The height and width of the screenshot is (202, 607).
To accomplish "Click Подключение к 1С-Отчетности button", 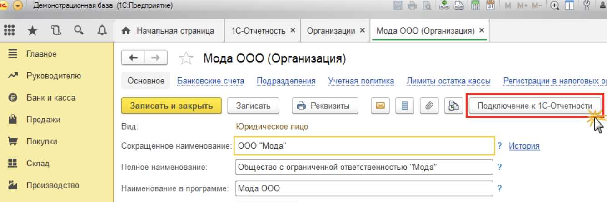I will [x=535, y=106].
